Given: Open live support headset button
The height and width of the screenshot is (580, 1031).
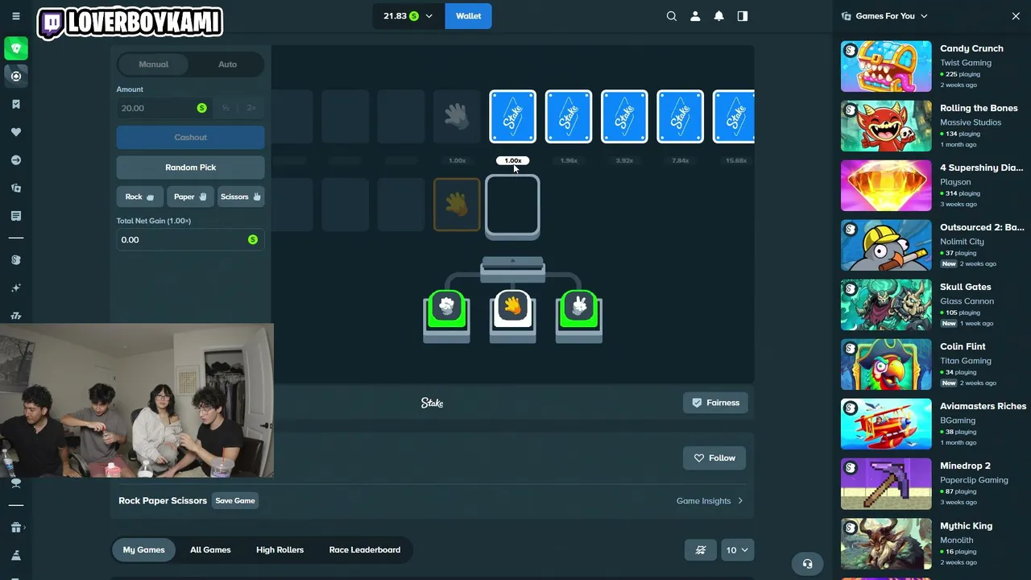Looking at the screenshot, I should 808,564.
